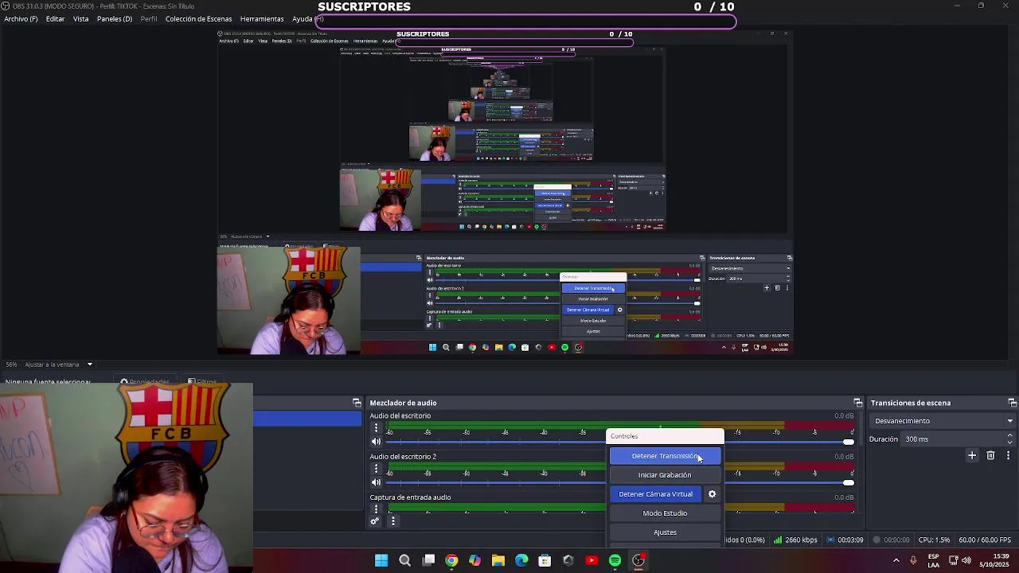Open the hexagon app on taskbar
Viewport: 1019px width, 573px height.
click(568, 560)
